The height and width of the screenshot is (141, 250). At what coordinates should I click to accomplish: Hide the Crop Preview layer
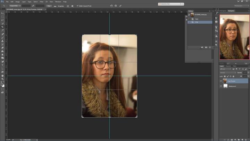click(221, 81)
